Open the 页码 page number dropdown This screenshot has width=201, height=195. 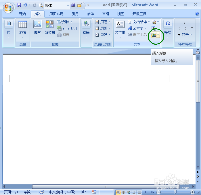[x=103, y=34]
